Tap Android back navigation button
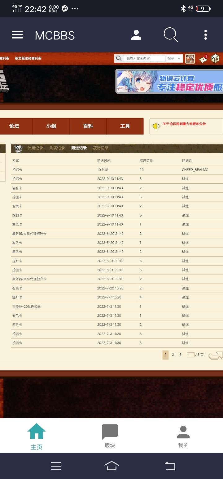This screenshot has height=479, width=223. pyautogui.click(x=170, y=466)
